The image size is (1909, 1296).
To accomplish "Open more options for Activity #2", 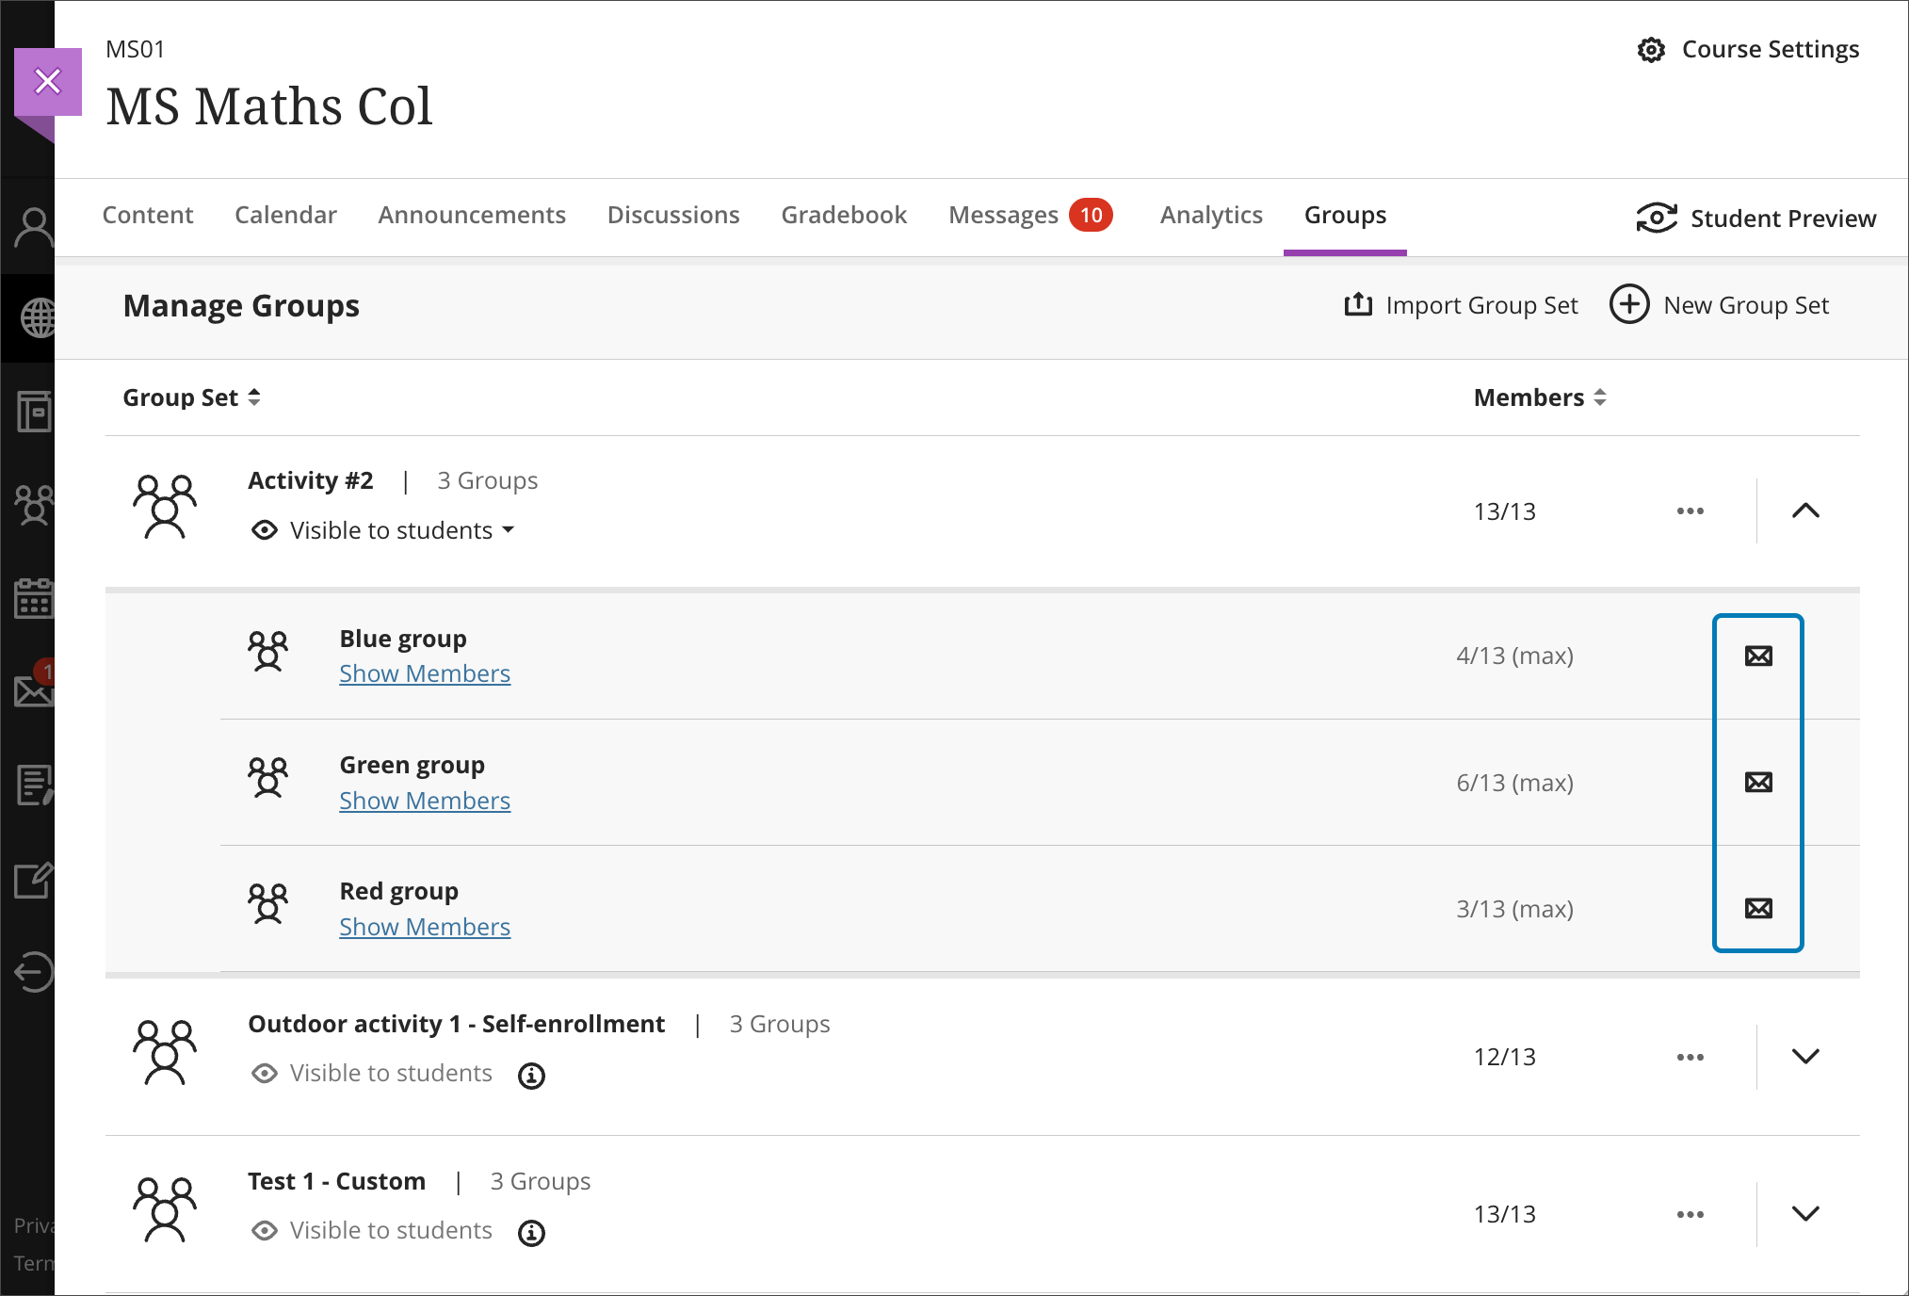I will pos(1690,510).
